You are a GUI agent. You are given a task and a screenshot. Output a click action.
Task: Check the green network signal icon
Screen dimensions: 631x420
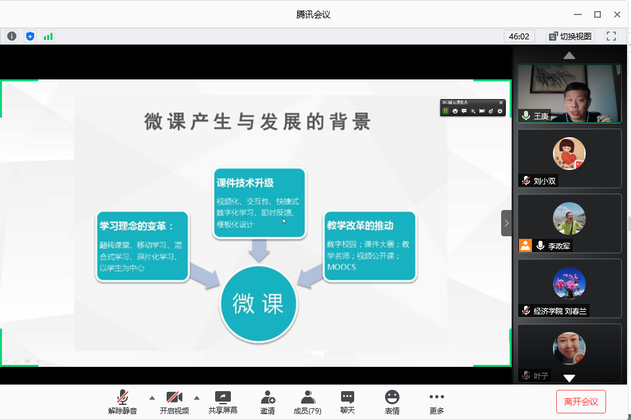tap(48, 36)
